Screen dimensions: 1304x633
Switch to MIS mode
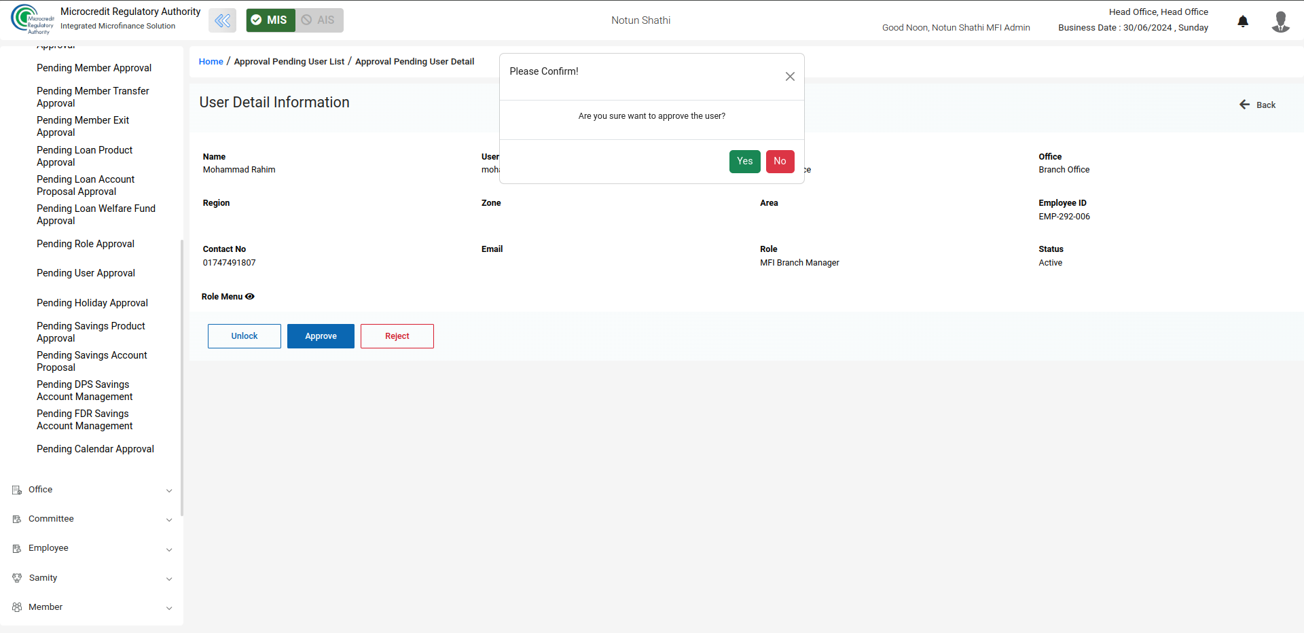(270, 20)
